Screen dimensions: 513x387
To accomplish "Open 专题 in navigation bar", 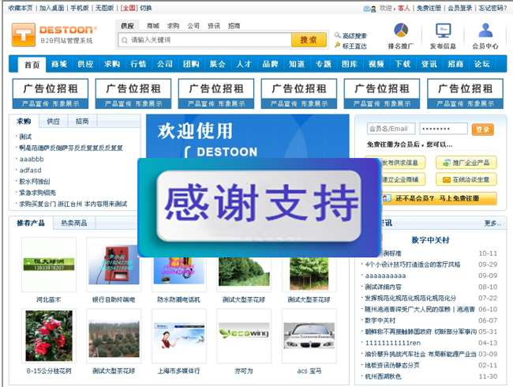I will pos(324,64).
